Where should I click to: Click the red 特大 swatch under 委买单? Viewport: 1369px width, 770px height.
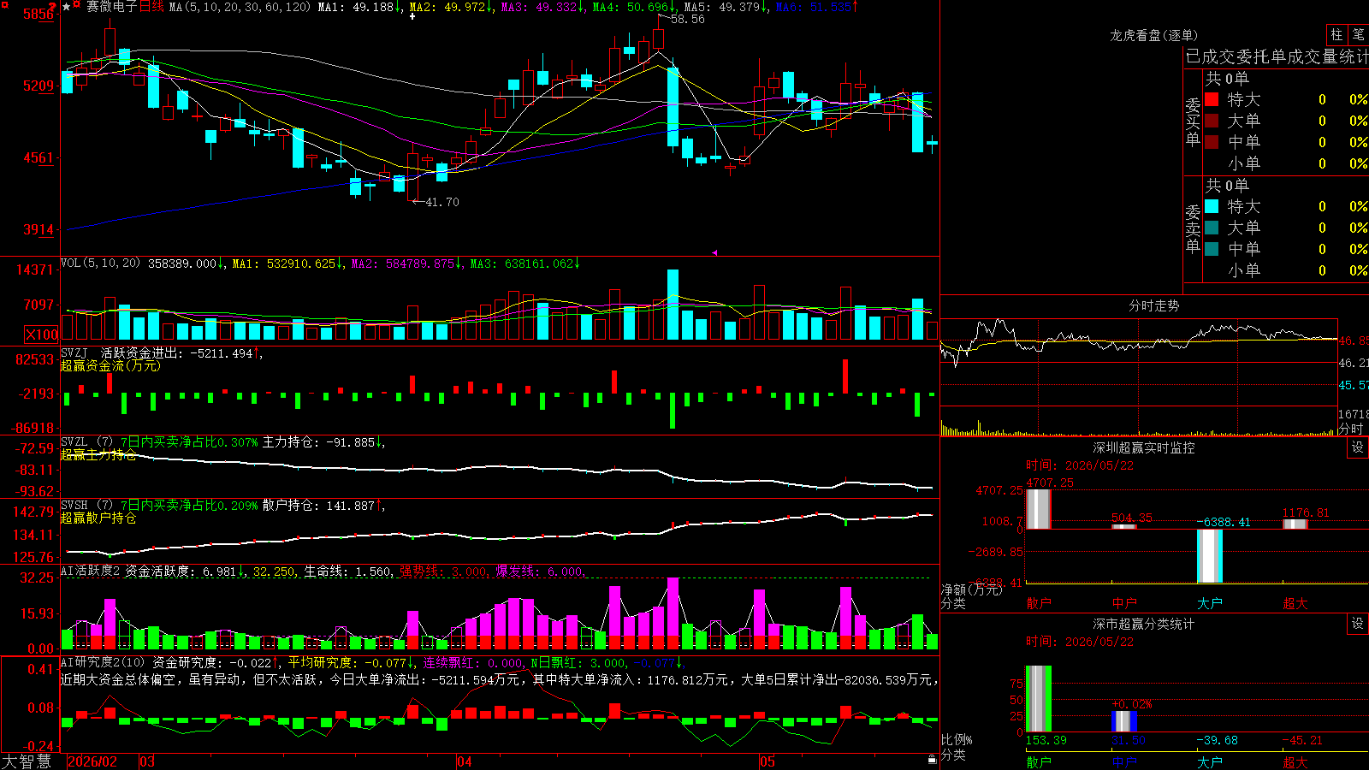1212,99
